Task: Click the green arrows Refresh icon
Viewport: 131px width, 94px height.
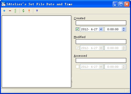Action: 23,11
